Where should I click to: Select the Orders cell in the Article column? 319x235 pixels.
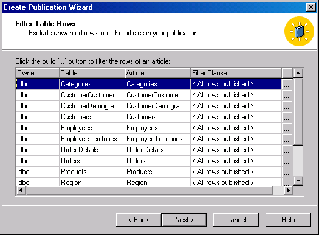coord(157,161)
